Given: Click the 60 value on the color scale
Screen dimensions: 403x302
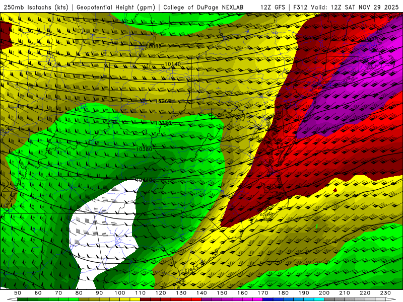Looking at the screenshot, I should pyautogui.click(x=38, y=293).
